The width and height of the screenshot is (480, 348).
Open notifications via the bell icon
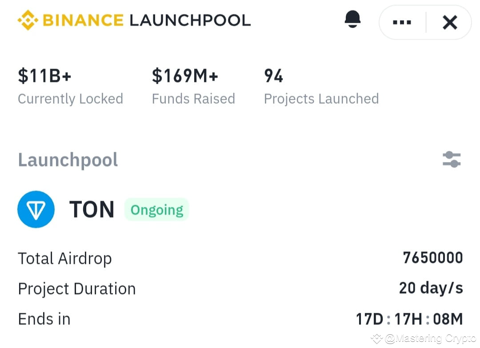(353, 20)
